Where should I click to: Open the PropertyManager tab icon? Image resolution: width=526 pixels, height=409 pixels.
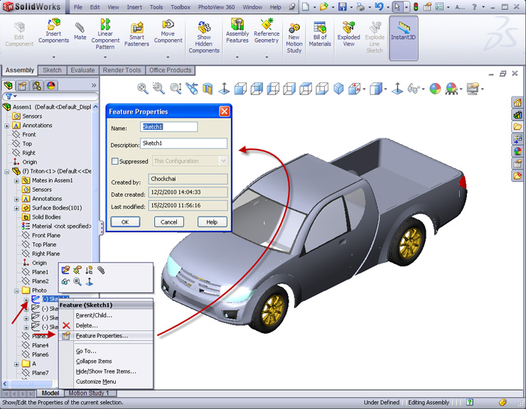(x=23, y=86)
